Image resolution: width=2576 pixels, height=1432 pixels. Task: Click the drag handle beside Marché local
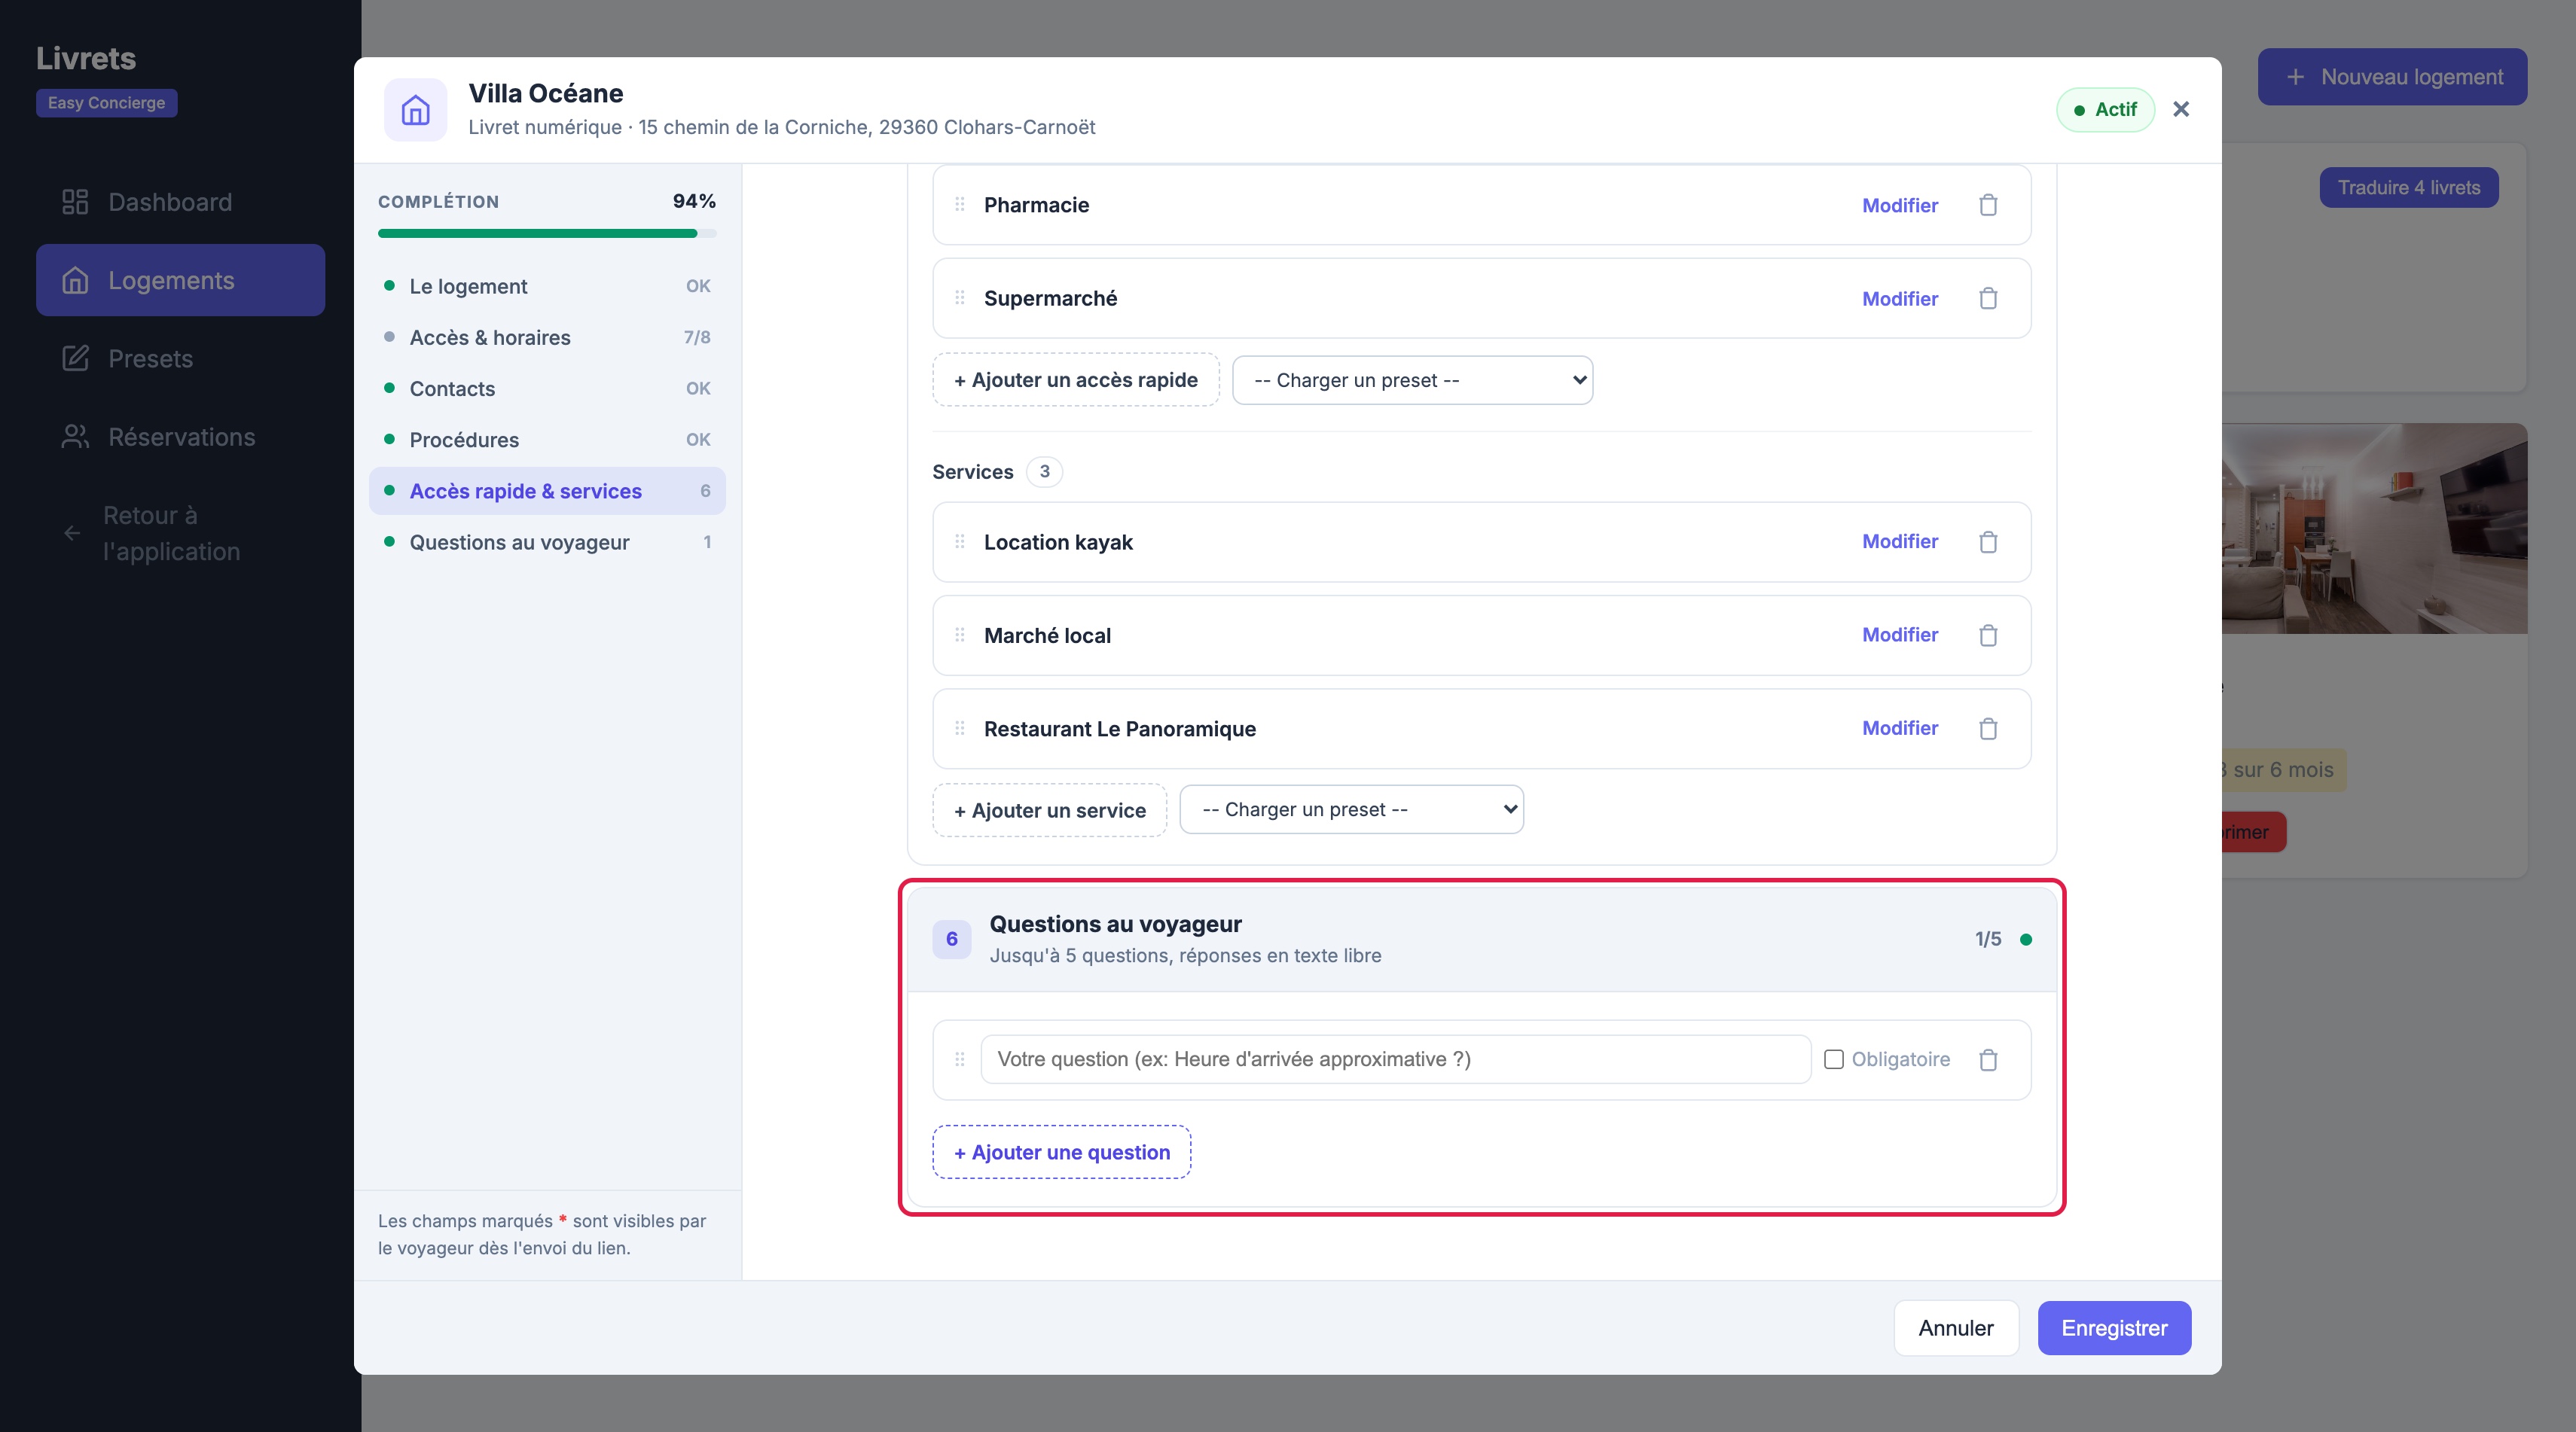[x=959, y=635]
